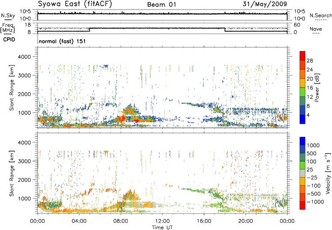332x230 pixels.
Task: Click the dotted line sample under N.Search
Action: pyautogui.click(x=321, y=20)
